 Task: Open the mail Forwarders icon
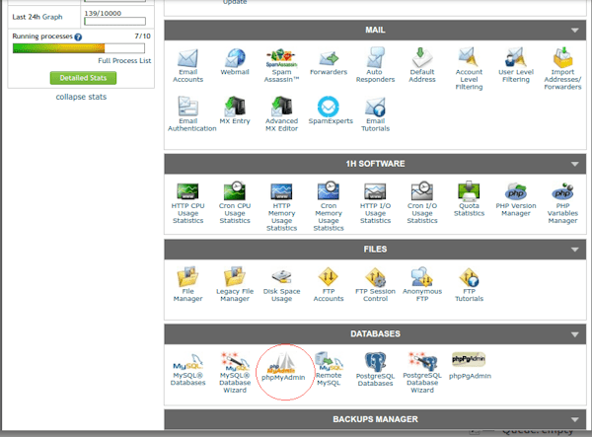329,63
